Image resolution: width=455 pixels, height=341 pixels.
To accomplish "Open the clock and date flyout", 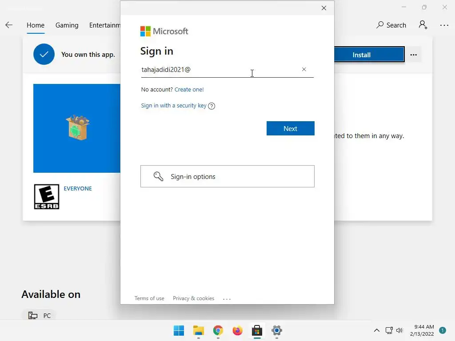I will coord(422,330).
